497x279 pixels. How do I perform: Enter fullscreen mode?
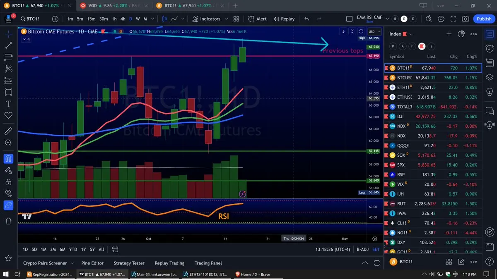coord(453,19)
